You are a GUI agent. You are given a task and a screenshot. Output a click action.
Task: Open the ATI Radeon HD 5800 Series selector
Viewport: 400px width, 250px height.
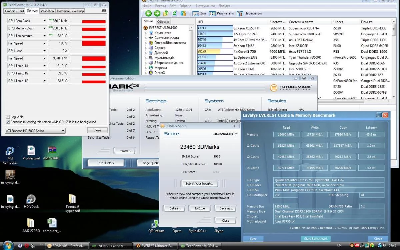pyautogui.click(x=35, y=131)
